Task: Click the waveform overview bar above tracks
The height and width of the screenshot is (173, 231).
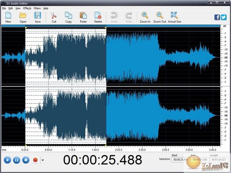Action: pos(111,26)
